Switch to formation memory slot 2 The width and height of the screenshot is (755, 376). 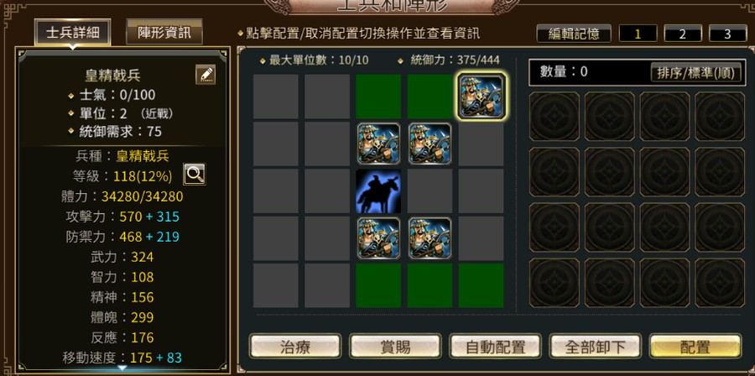tap(683, 34)
